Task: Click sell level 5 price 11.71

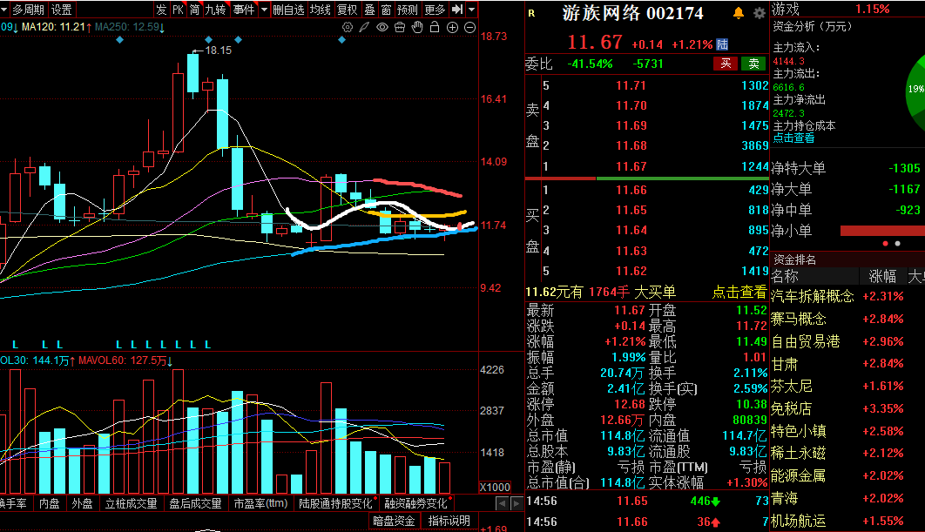Action: (x=631, y=85)
